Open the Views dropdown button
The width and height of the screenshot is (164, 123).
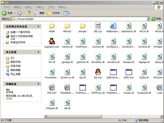67,13
